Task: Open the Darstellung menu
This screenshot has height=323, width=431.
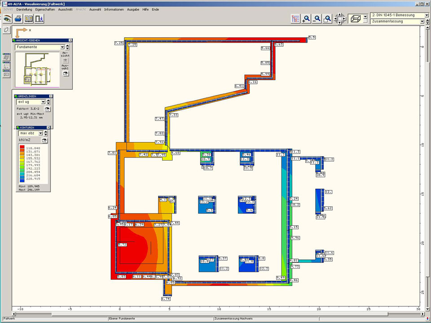Action: click(24, 9)
